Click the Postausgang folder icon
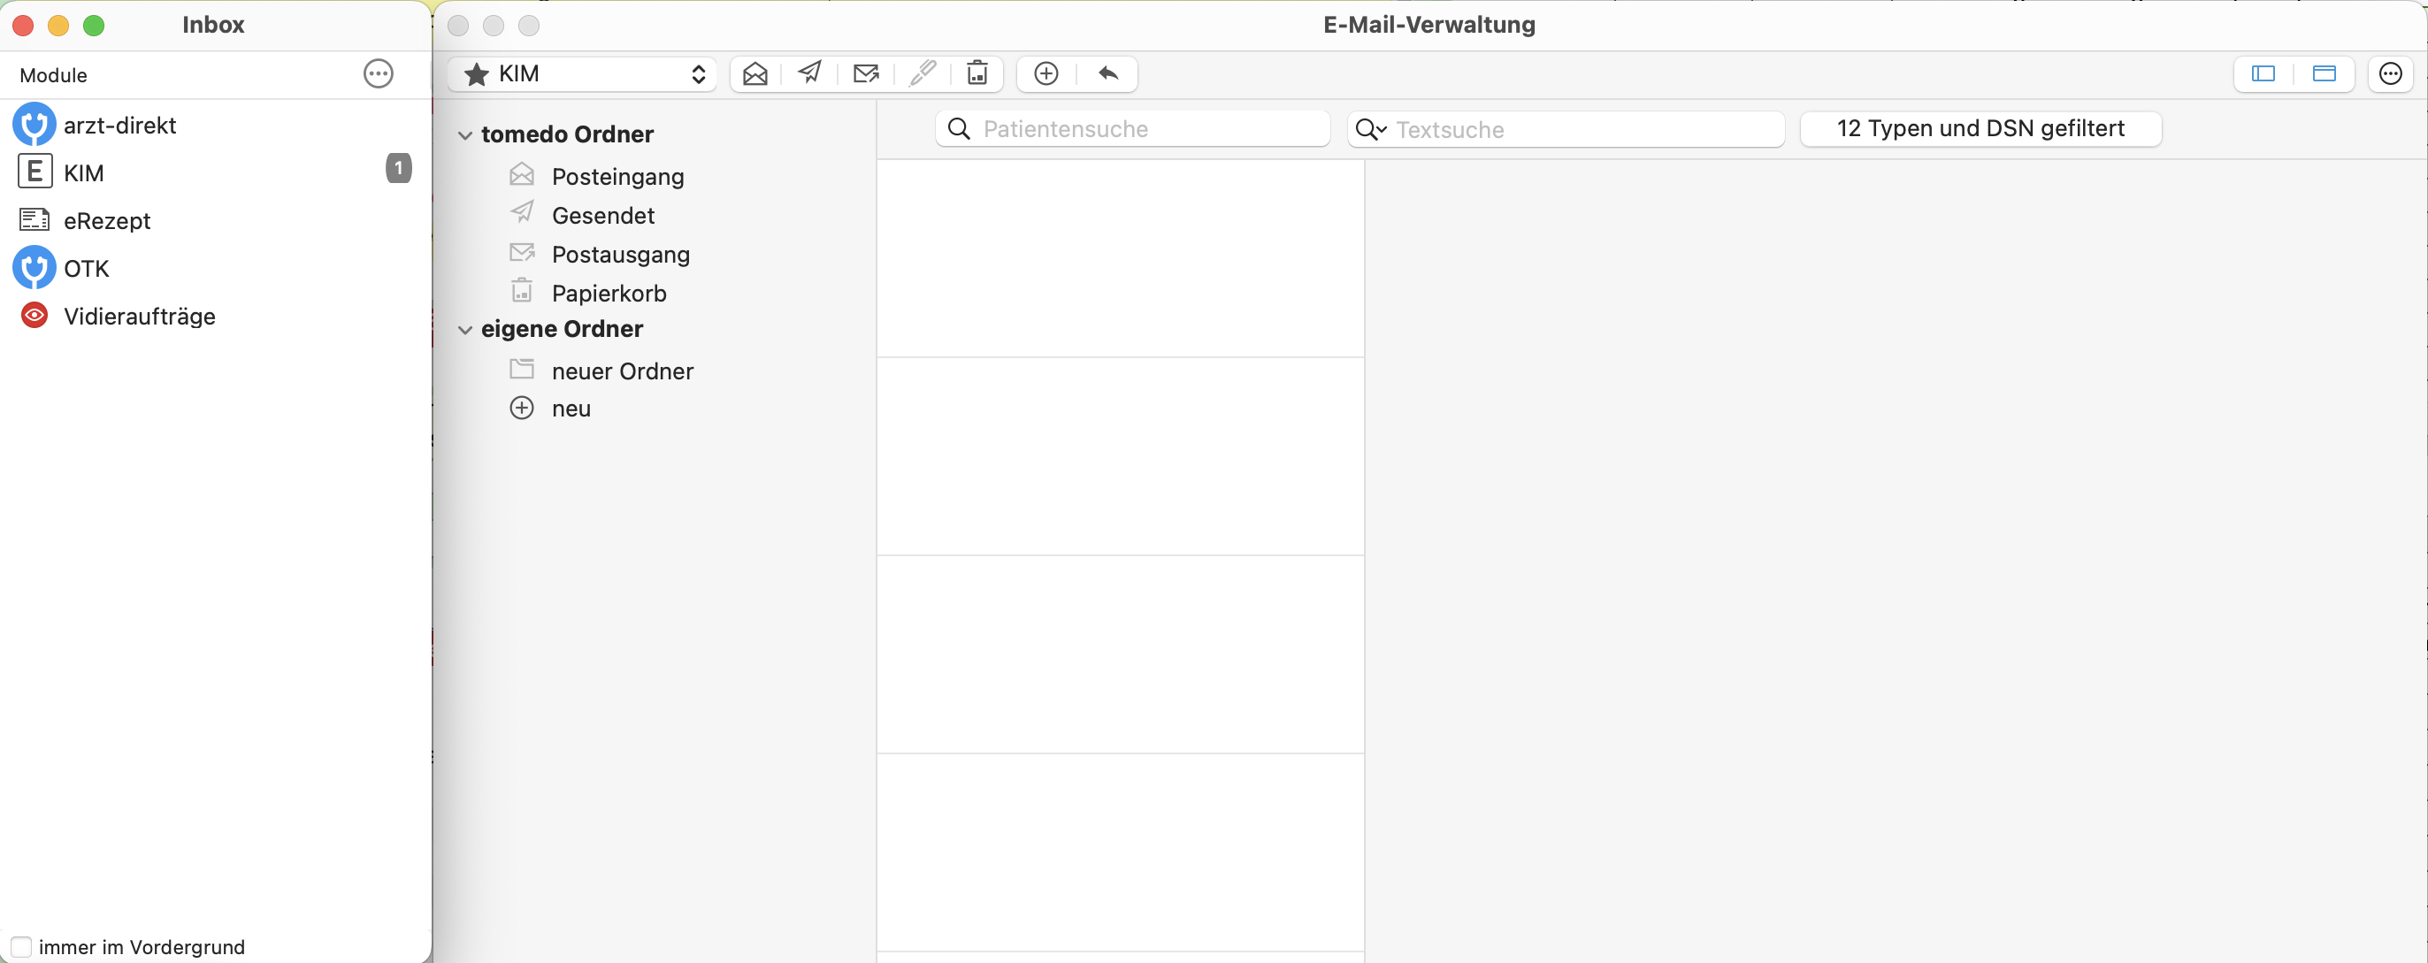Viewport: 2428px width, 963px height. [522, 253]
